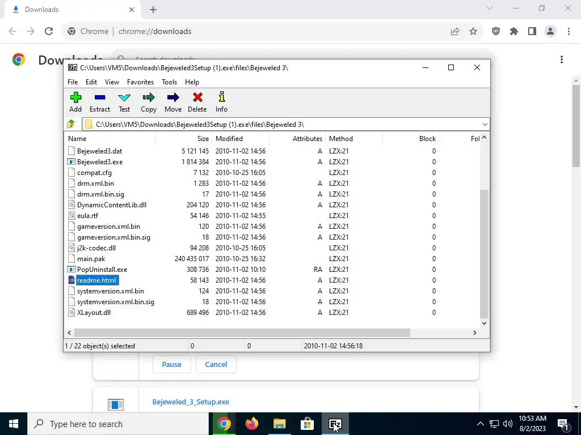Image resolution: width=581 pixels, height=435 pixels.
Task: Click the 7-Zip horizontal scrollbar thumb
Action: [242, 333]
